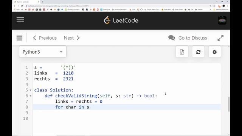This screenshot has width=242, height=136.
Task: Open Go to Discuss link
Action: tap(192, 38)
